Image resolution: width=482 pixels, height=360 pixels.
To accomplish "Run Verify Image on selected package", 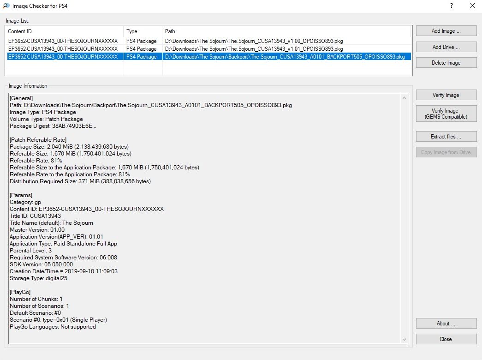I will click(446, 95).
